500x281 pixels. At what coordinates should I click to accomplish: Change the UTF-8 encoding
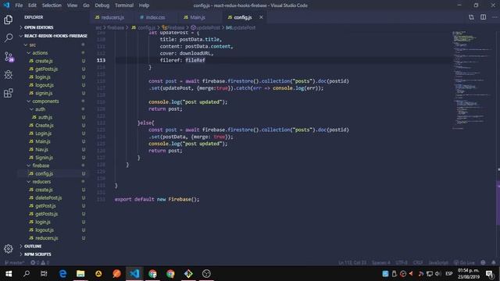coord(402,263)
